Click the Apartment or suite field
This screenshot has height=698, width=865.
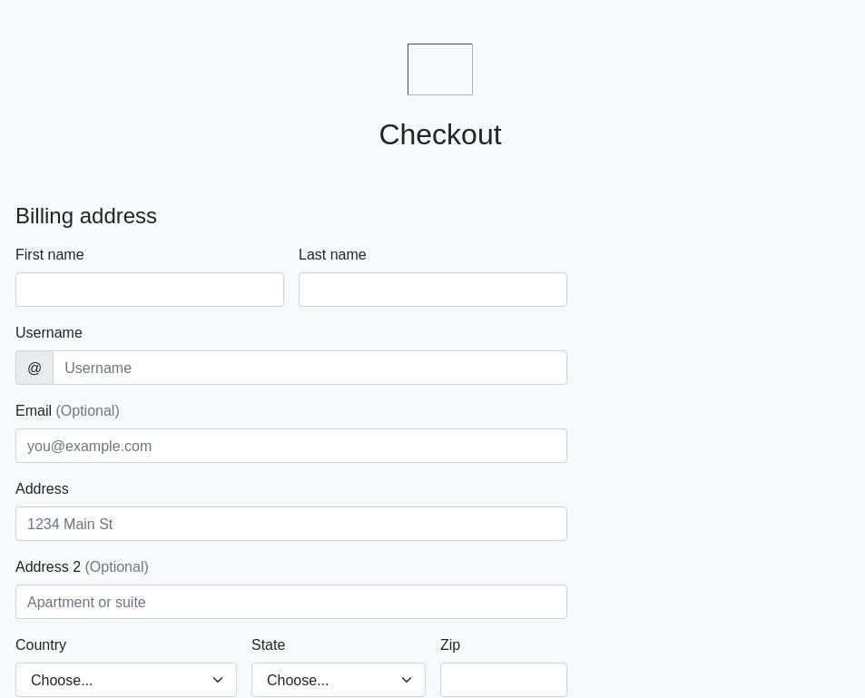pos(291,602)
